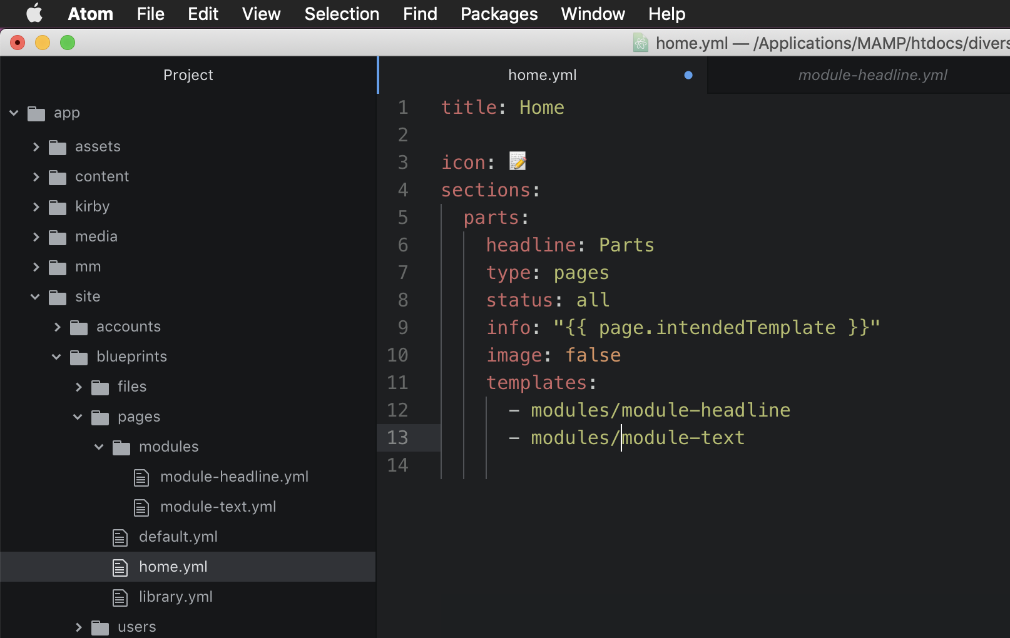Click the library.yml file icon
Image resolution: width=1010 pixels, height=638 pixels.
[120, 598]
